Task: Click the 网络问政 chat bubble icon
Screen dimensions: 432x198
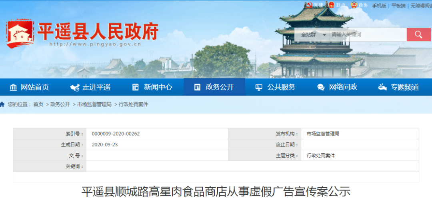Action: 321,87
